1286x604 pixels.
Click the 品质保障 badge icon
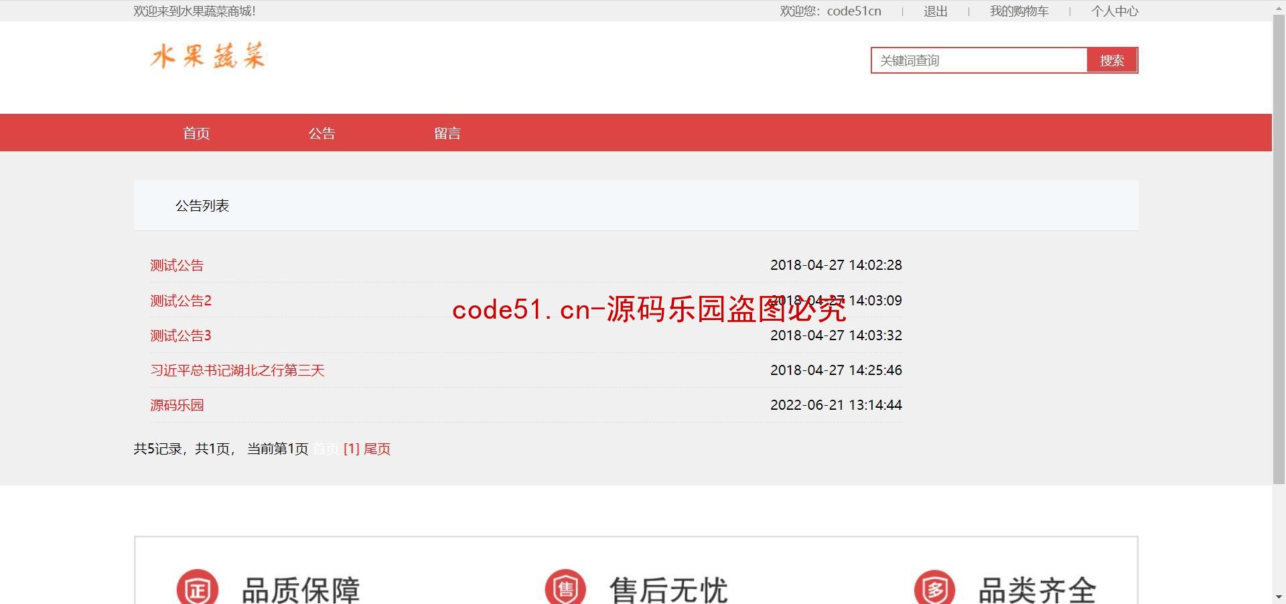pos(198,588)
